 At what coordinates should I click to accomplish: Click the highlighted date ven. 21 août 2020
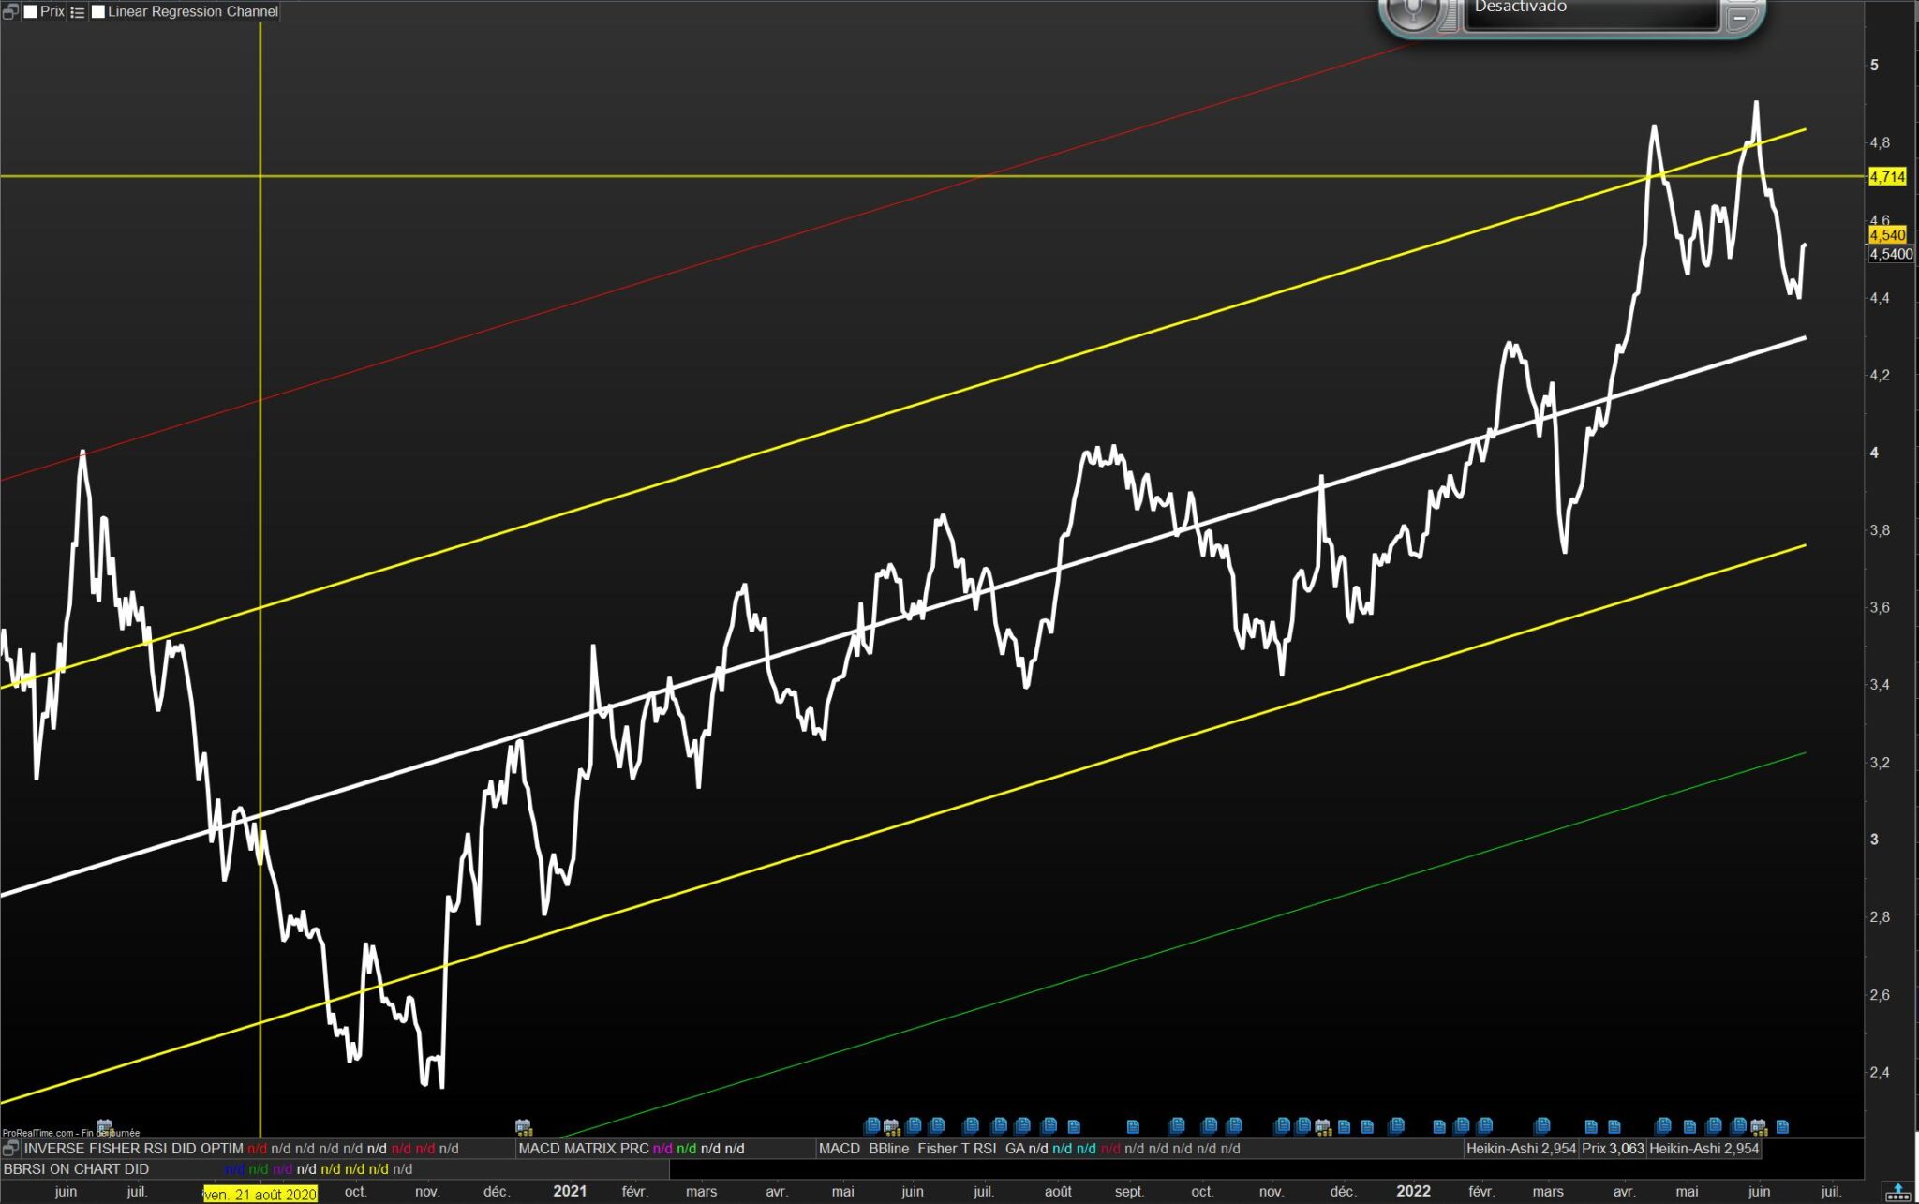click(260, 1194)
